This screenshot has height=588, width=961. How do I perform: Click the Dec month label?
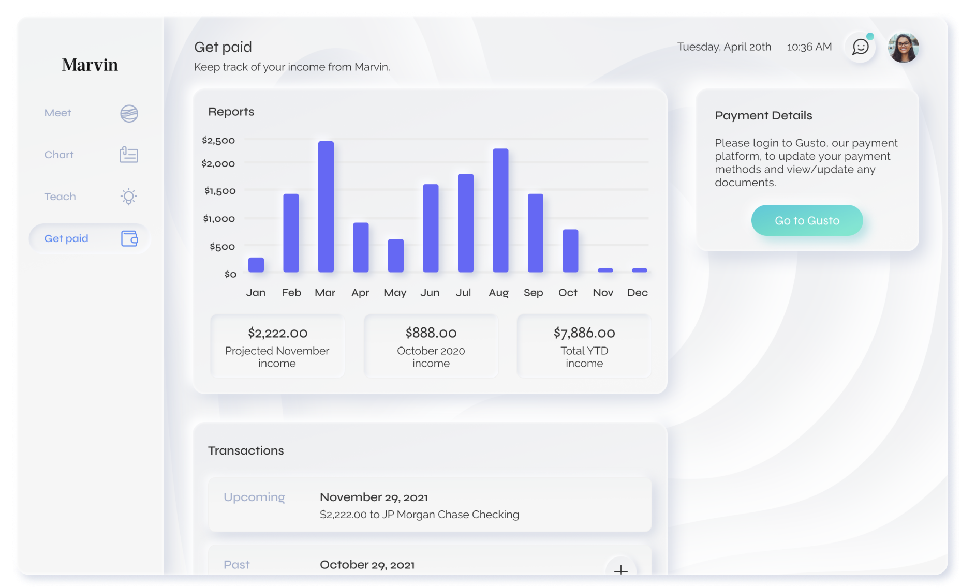[x=637, y=293]
